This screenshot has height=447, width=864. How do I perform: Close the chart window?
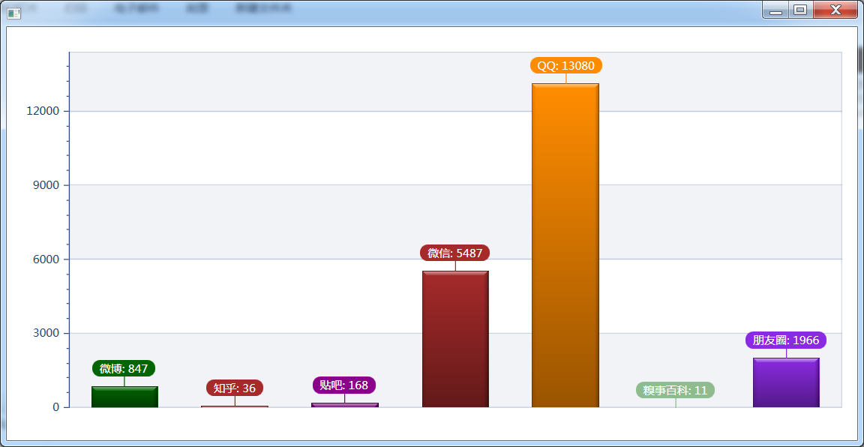click(x=835, y=9)
